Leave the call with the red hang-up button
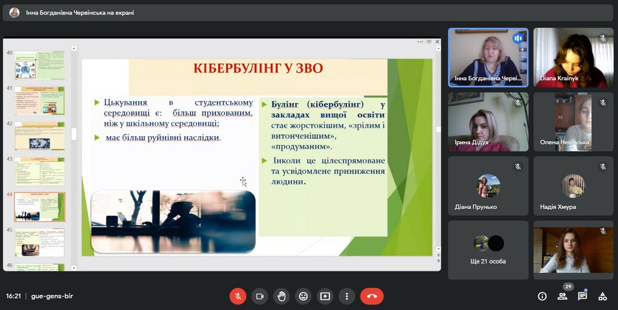This screenshot has height=310, width=618. 372,296
